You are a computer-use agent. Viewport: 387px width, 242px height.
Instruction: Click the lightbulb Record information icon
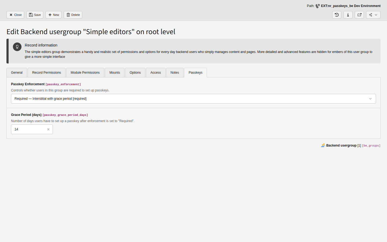[17, 47]
